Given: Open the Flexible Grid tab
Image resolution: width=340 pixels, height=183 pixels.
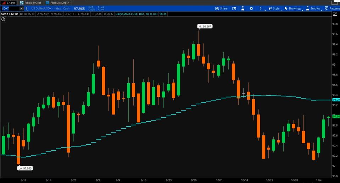Looking at the screenshot, I should (30, 2).
